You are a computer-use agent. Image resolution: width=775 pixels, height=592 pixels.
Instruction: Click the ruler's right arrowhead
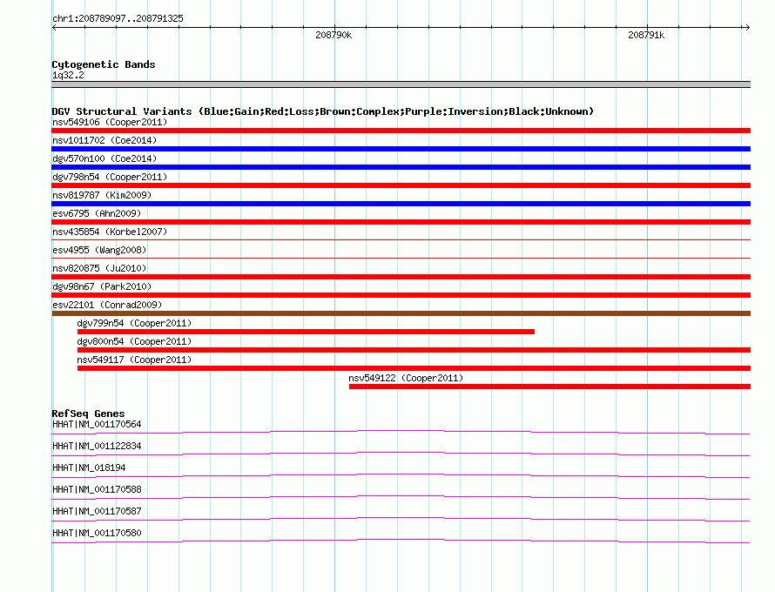(748, 27)
